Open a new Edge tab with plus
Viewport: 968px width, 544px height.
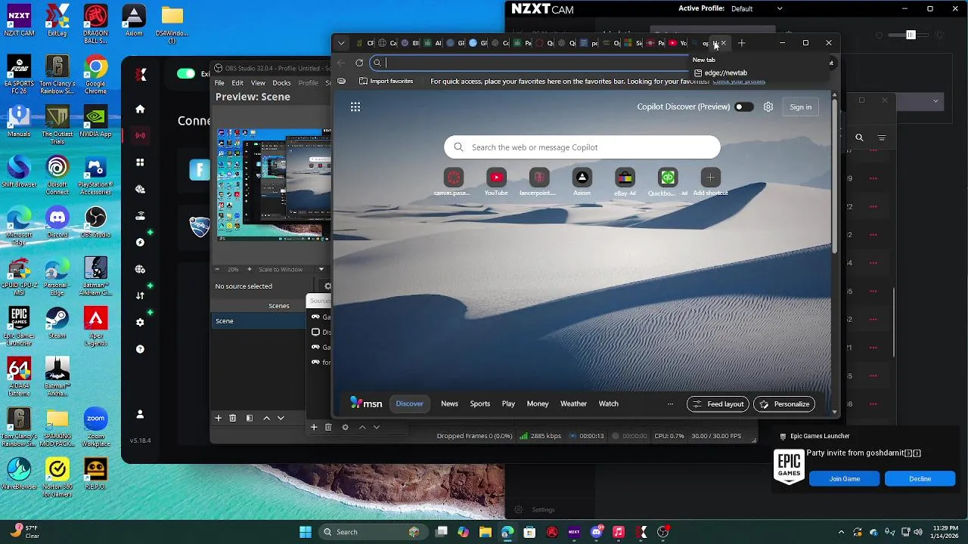coord(741,43)
